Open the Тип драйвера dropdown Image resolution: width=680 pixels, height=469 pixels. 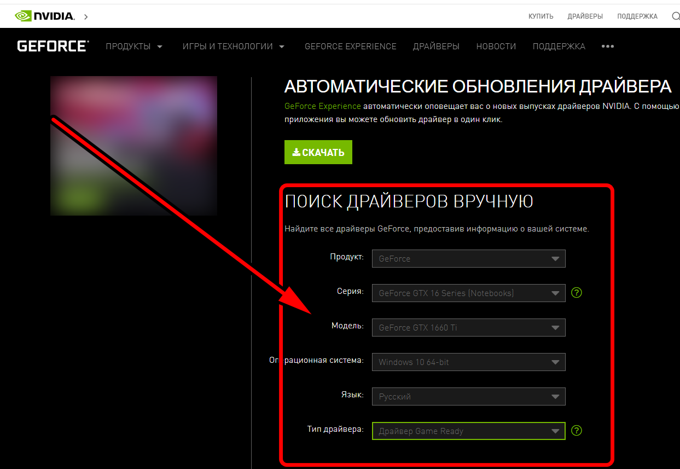point(468,431)
